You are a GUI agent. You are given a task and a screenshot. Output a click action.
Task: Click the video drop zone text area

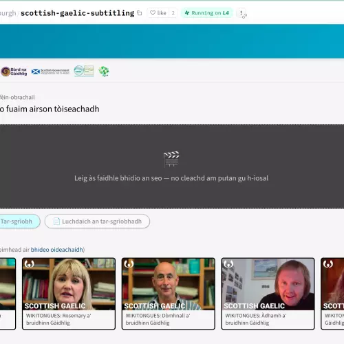(171, 178)
